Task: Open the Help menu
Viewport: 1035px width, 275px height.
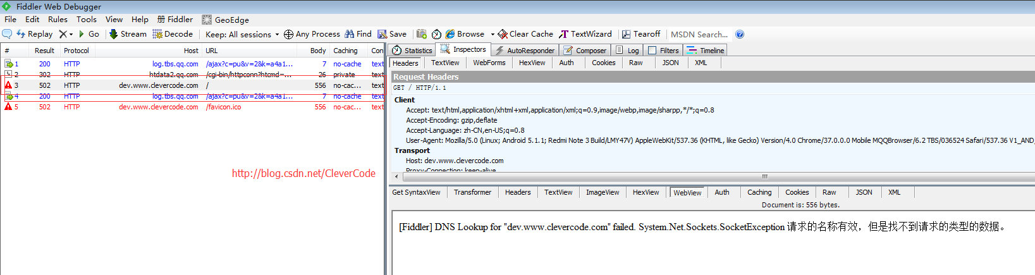Action: [x=140, y=20]
